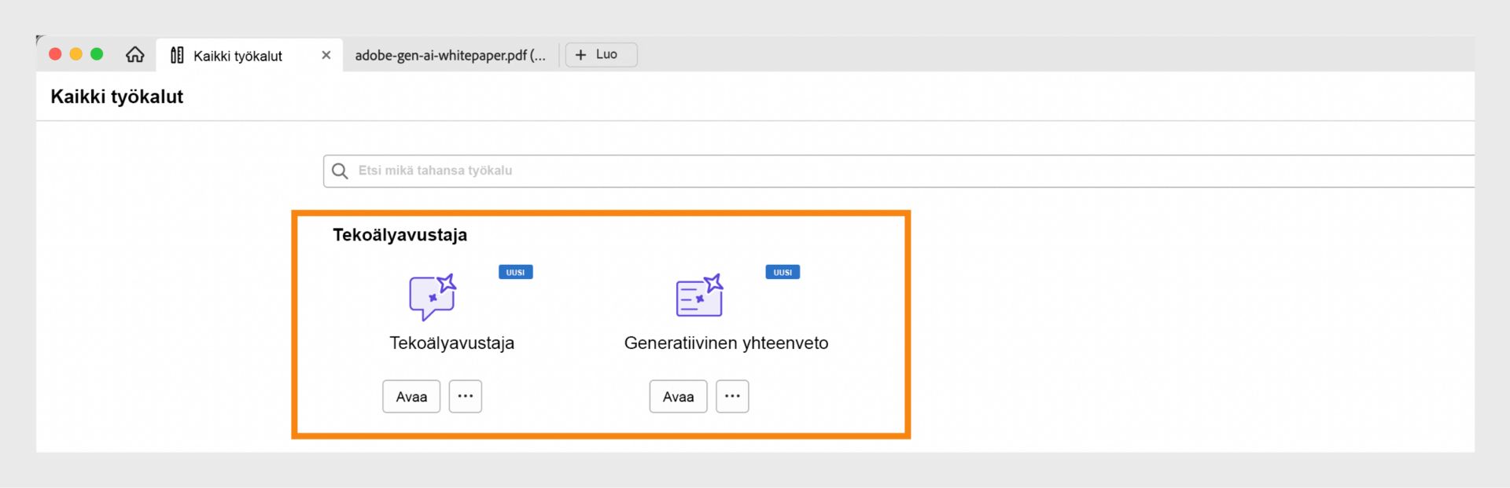Viewport: 1510px width, 488px height.
Task: Click the Generatiivinen yhteenveto tool label
Action: click(x=726, y=343)
